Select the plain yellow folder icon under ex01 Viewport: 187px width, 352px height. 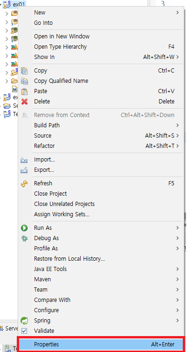(14, 81)
